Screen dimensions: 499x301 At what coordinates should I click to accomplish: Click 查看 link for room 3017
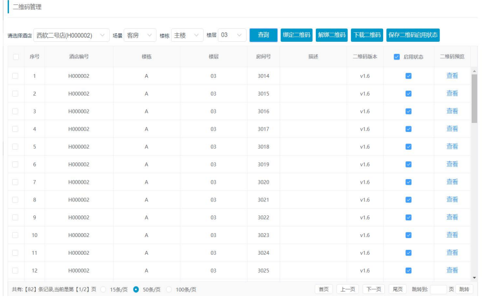452,129
